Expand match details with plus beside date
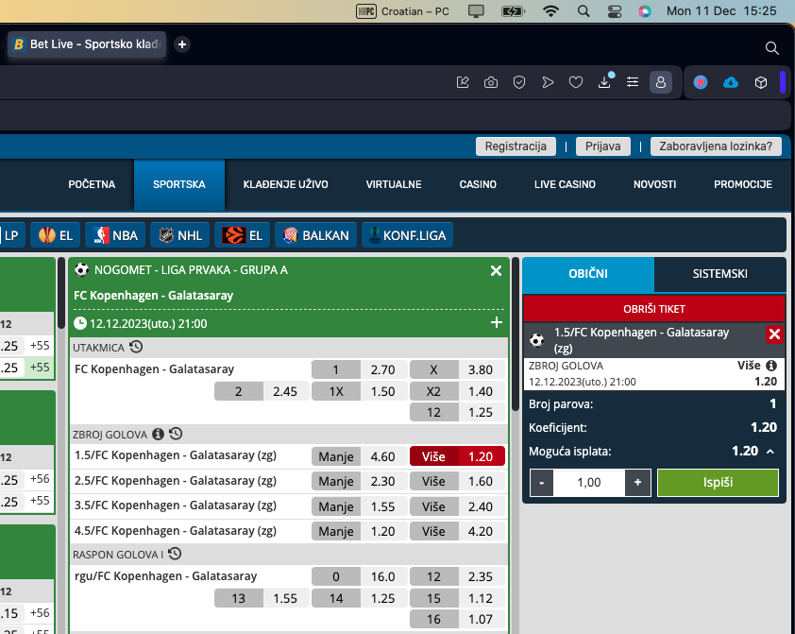The width and height of the screenshot is (795, 634). [x=497, y=322]
